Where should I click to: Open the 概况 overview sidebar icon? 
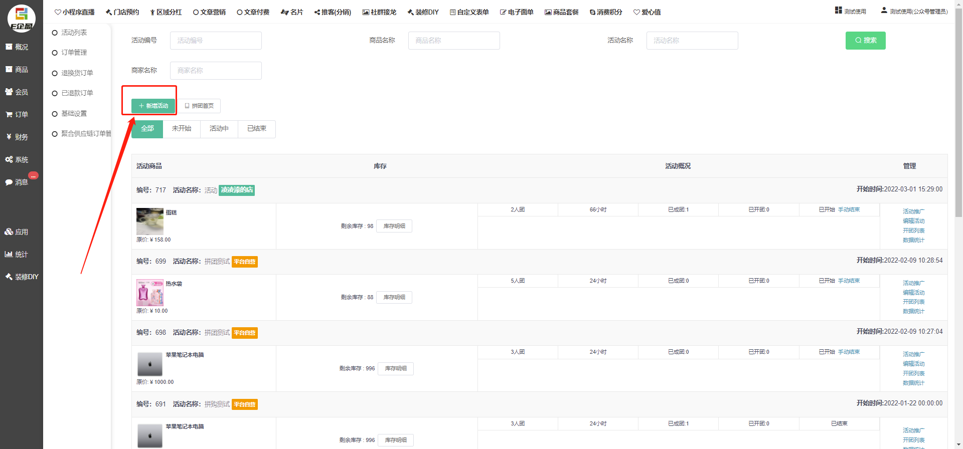(x=17, y=47)
